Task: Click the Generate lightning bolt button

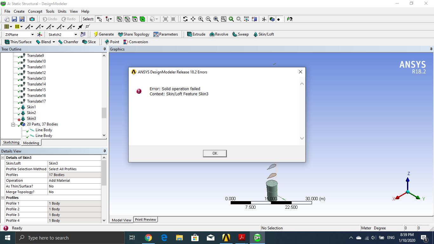Action: (x=104, y=34)
